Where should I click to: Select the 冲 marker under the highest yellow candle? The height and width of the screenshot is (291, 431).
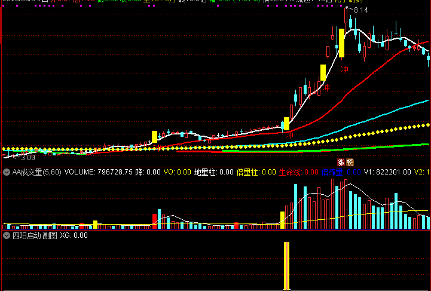pos(344,69)
